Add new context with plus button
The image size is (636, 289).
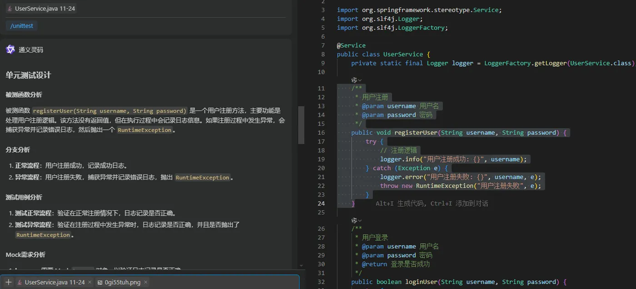[8, 282]
